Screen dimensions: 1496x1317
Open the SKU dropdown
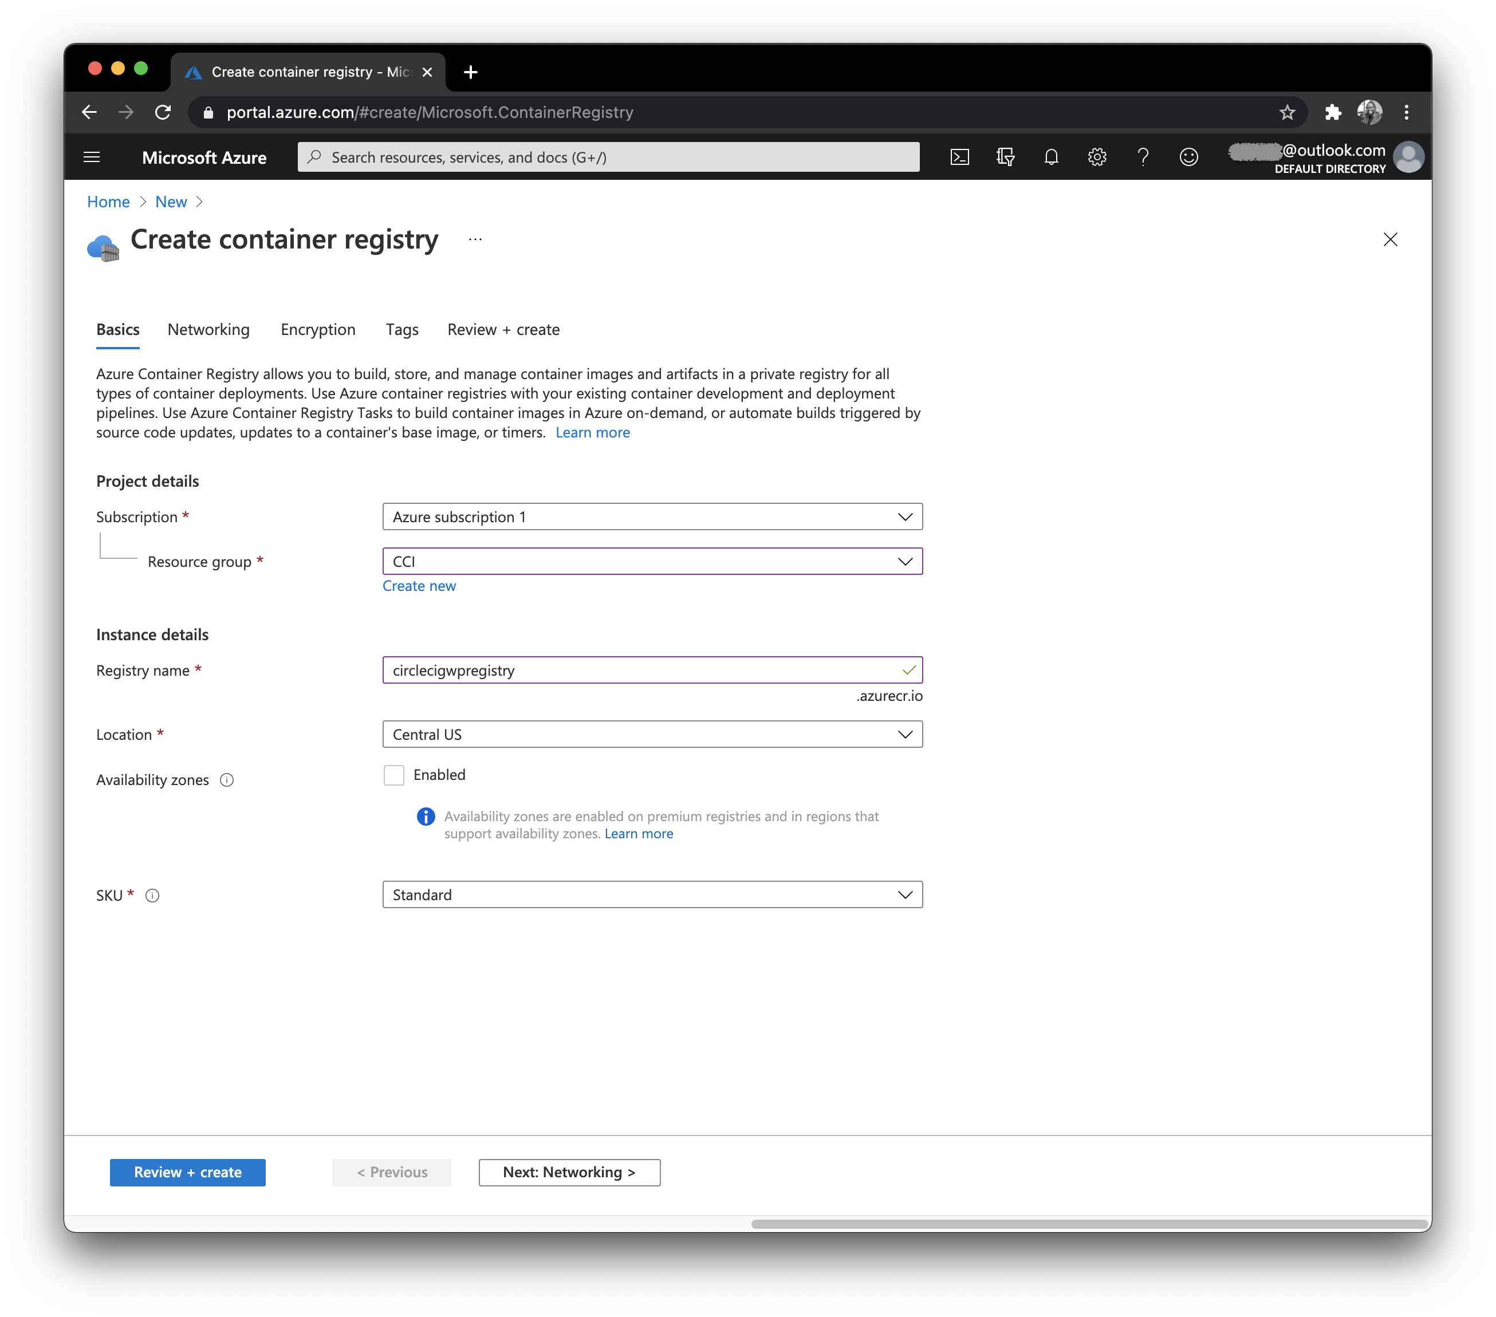click(652, 894)
